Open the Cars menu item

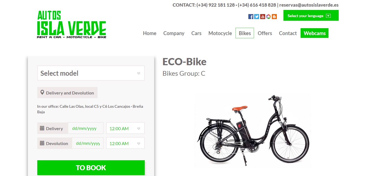click(x=196, y=33)
